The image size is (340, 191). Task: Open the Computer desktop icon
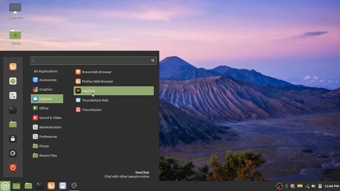click(15, 11)
